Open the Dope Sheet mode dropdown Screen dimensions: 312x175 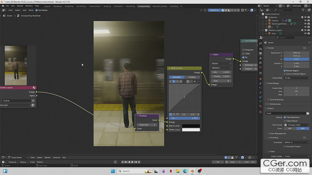point(18,158)
